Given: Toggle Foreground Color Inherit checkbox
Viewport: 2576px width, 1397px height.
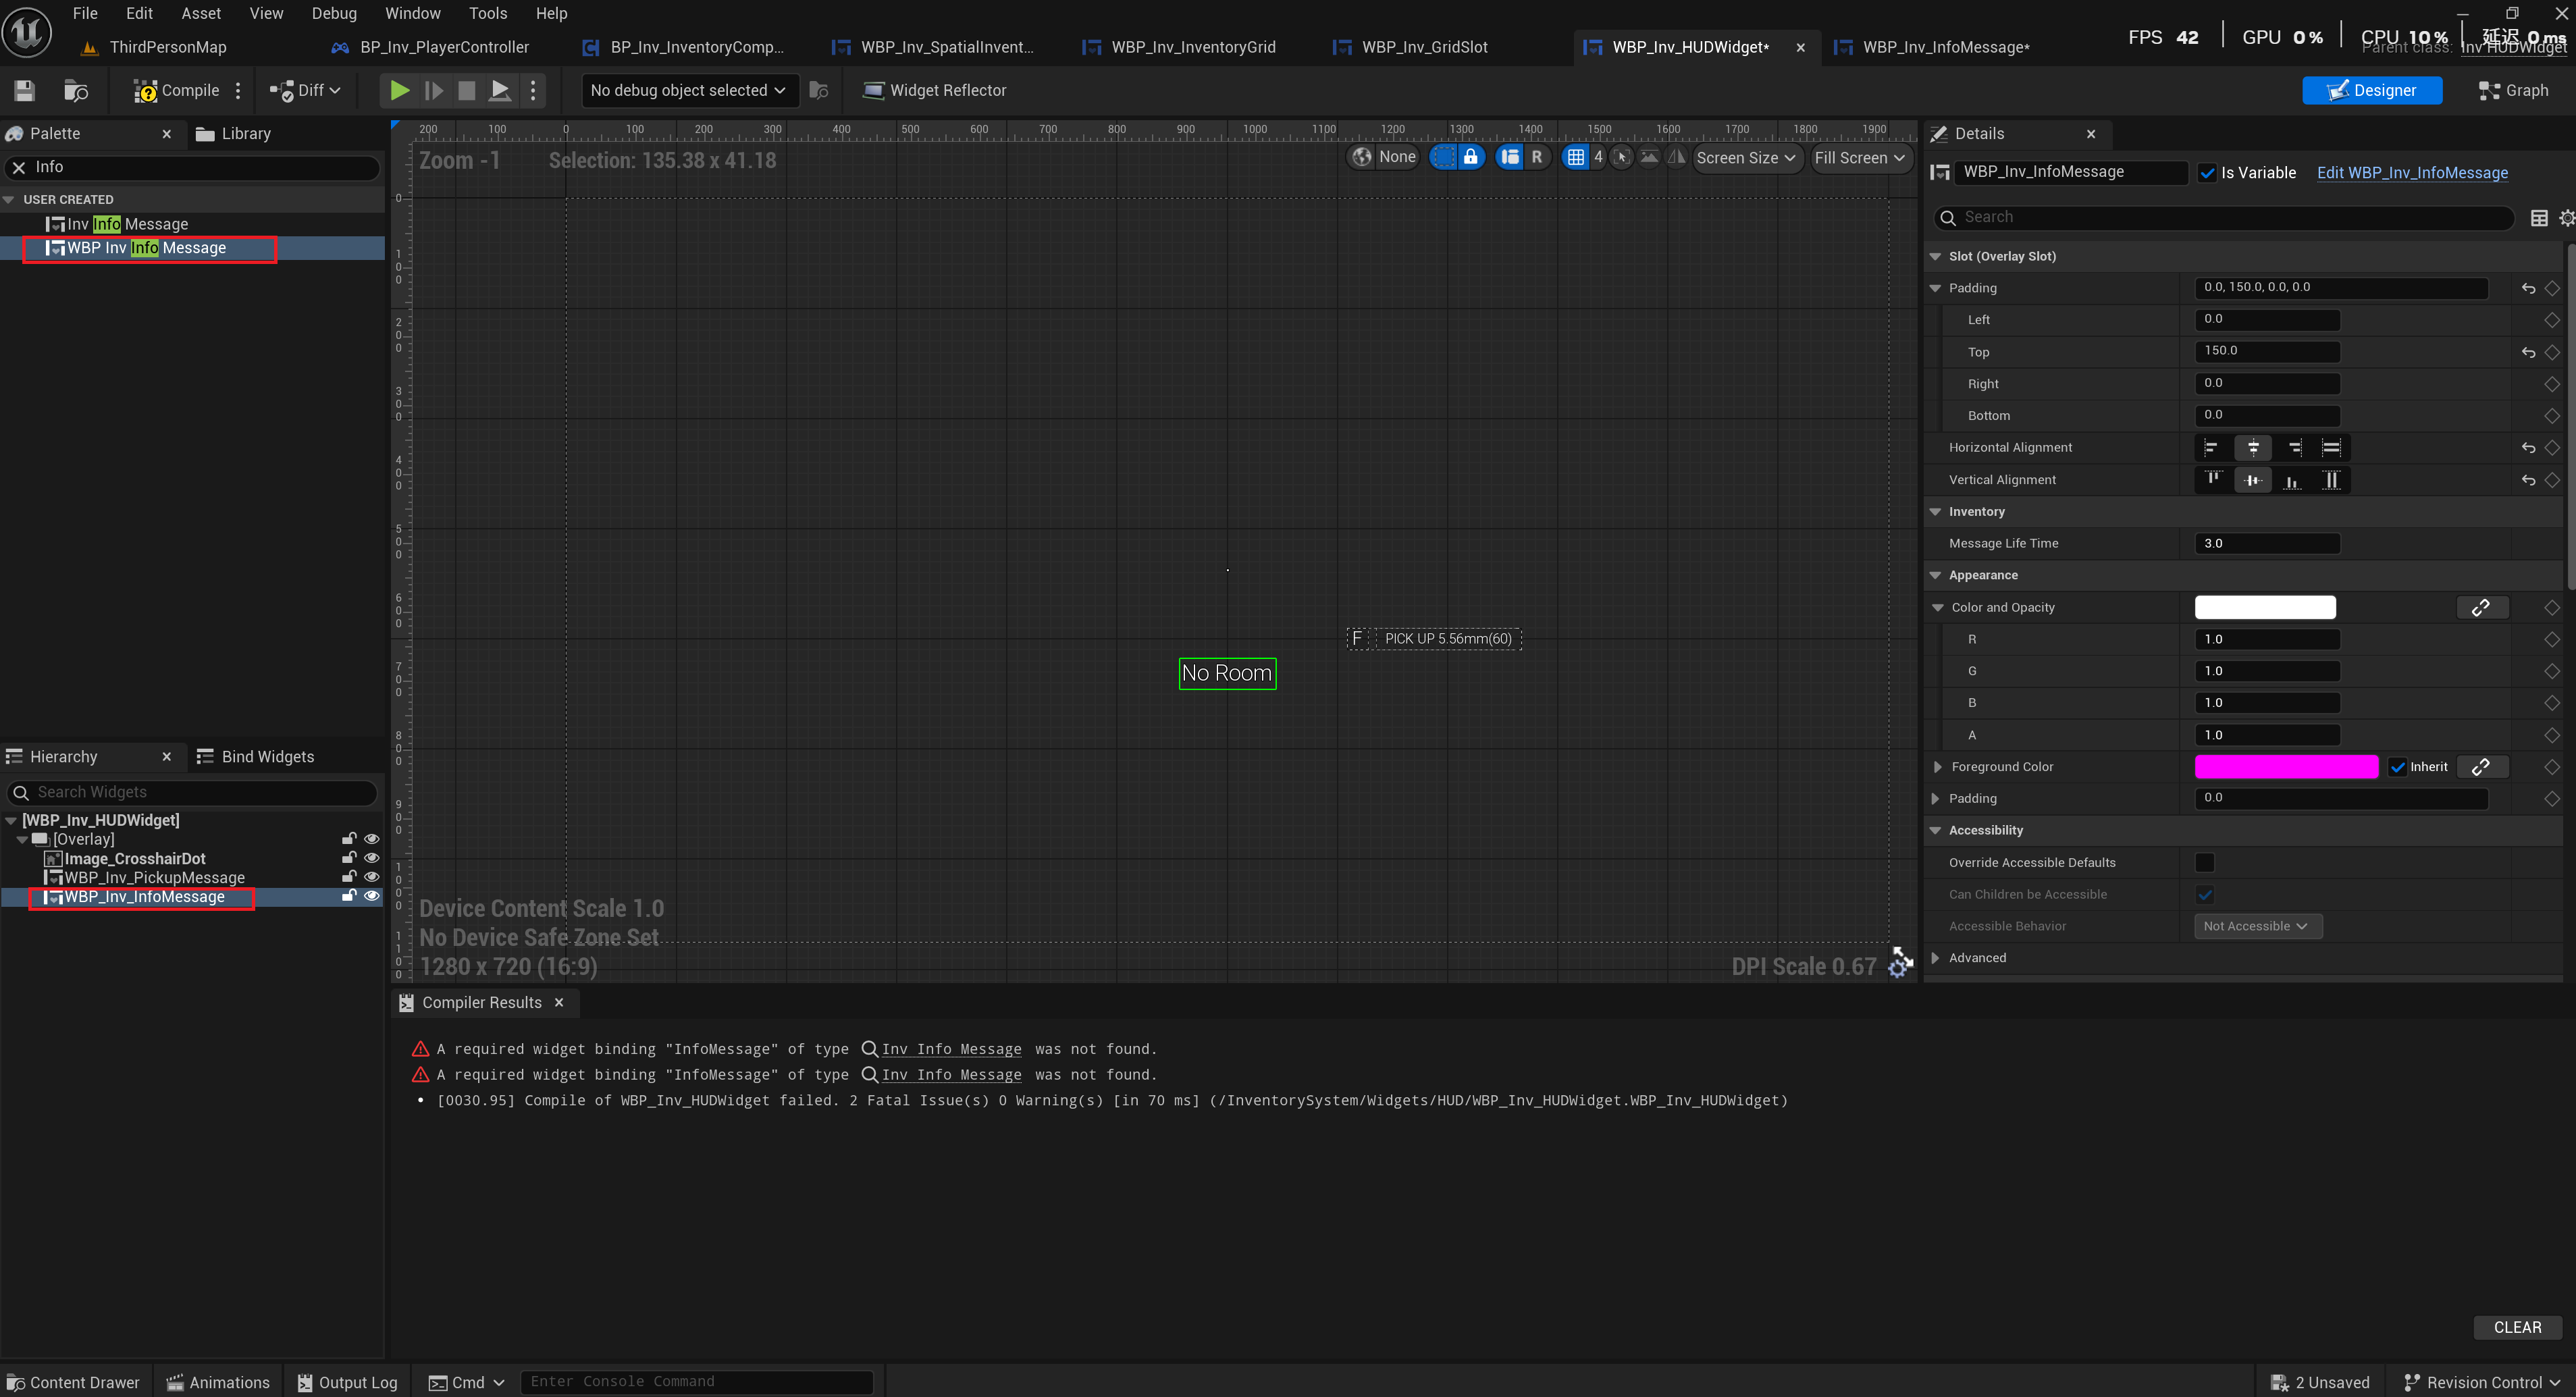Looking at the screenshot, I should click(2397, 767).
